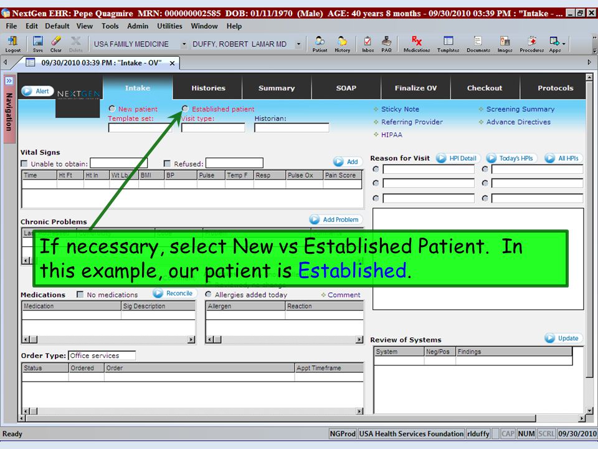Open the Documents toolbar icon
The image size is (598, 449).
pyautogui.click(x=478, y=44)
